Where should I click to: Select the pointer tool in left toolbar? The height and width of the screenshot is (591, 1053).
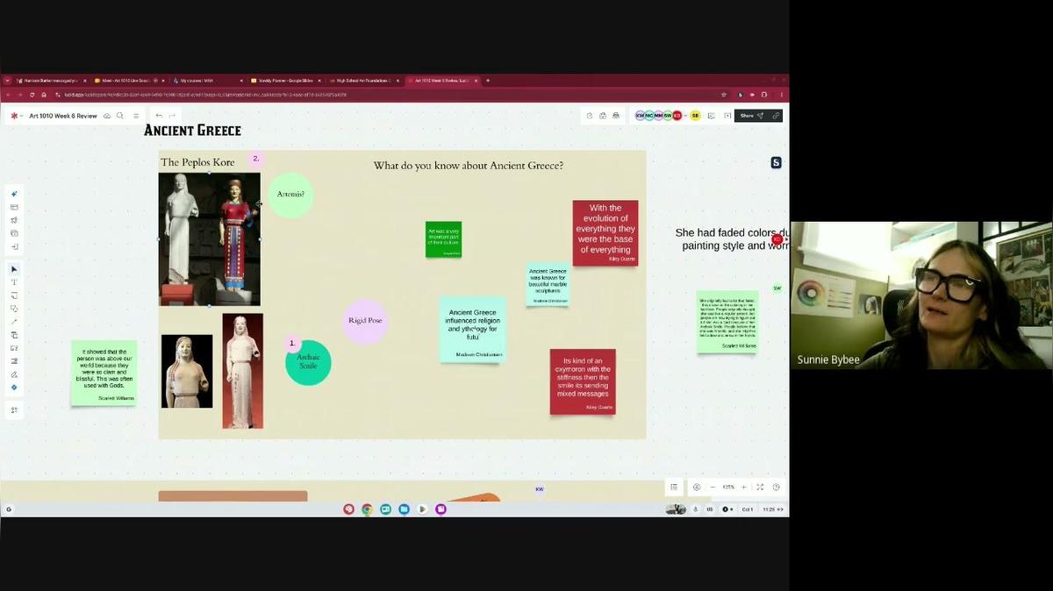coord(14,269)
